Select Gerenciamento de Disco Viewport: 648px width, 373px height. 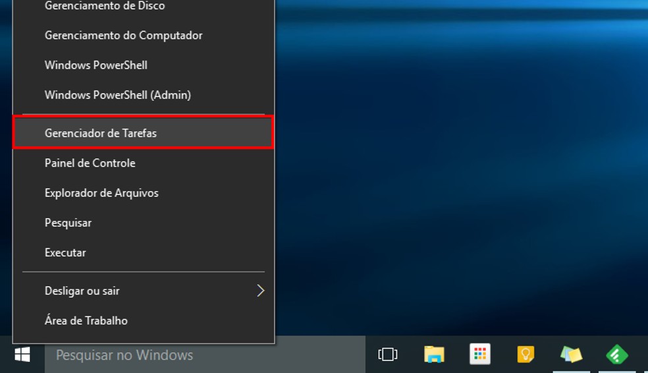(x=144, y=6)
